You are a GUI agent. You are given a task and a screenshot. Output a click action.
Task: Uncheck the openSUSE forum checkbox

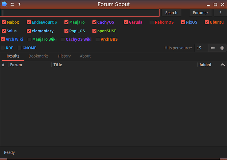(x=94, y=31)
